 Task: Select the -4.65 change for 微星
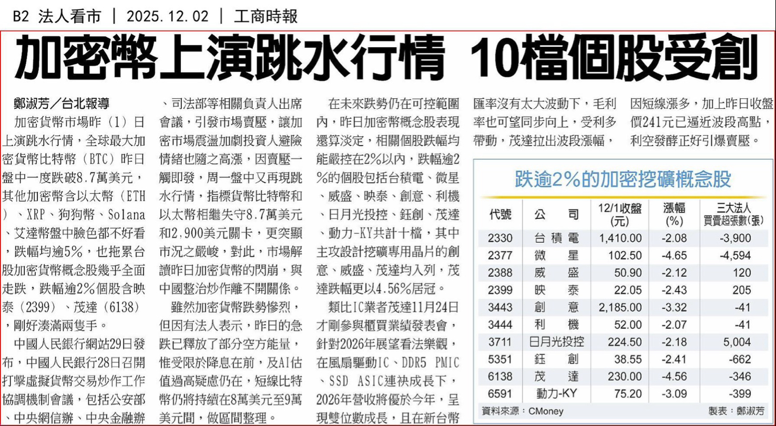coord(673,256)
